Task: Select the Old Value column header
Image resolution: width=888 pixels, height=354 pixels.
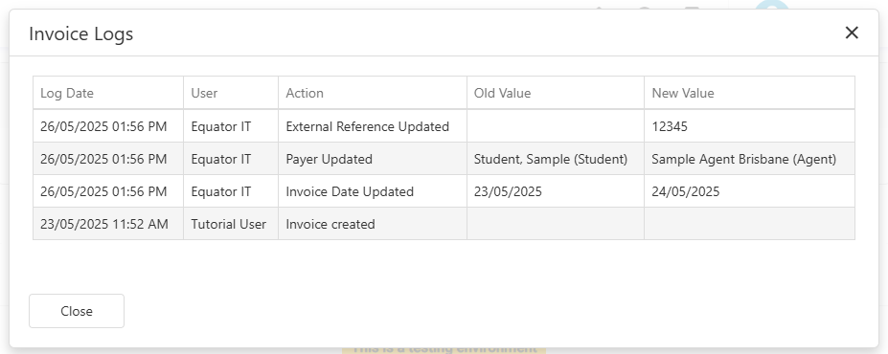Action: (x=556, y=93)
